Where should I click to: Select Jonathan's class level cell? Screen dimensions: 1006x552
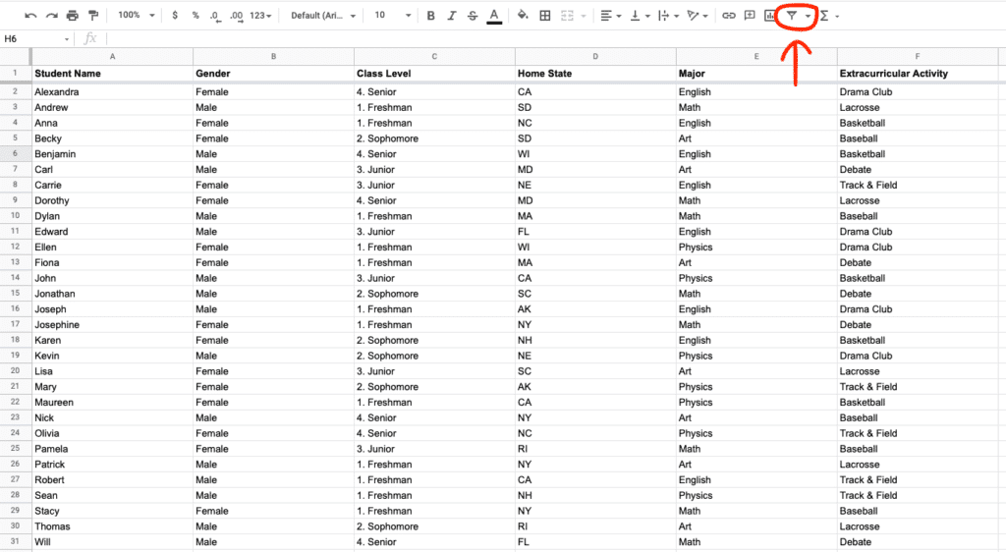434,294
